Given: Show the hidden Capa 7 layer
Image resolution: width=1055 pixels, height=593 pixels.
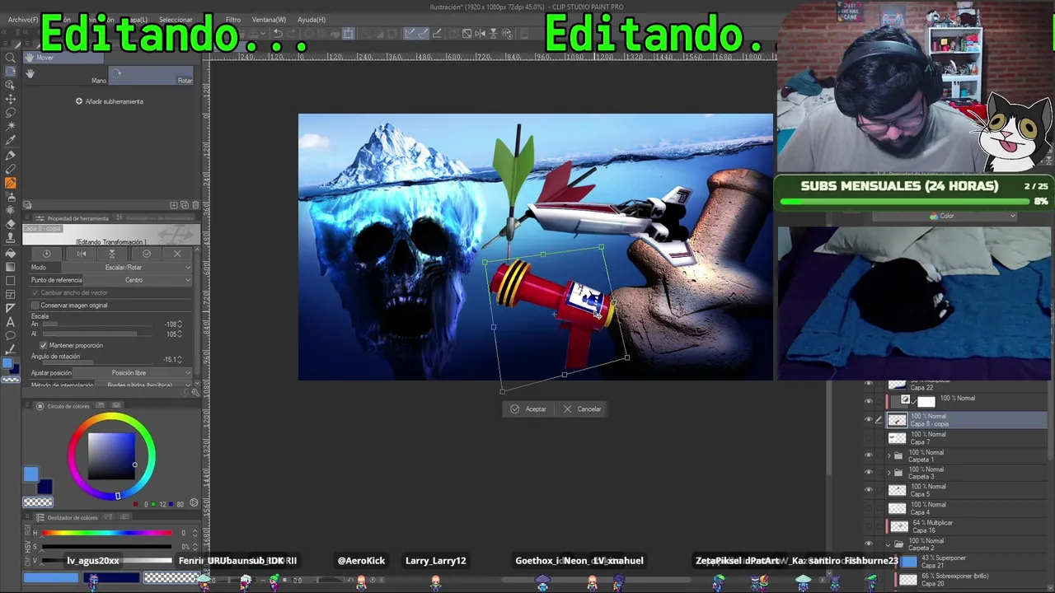Looking at the screenshot, I should (868, 438).
